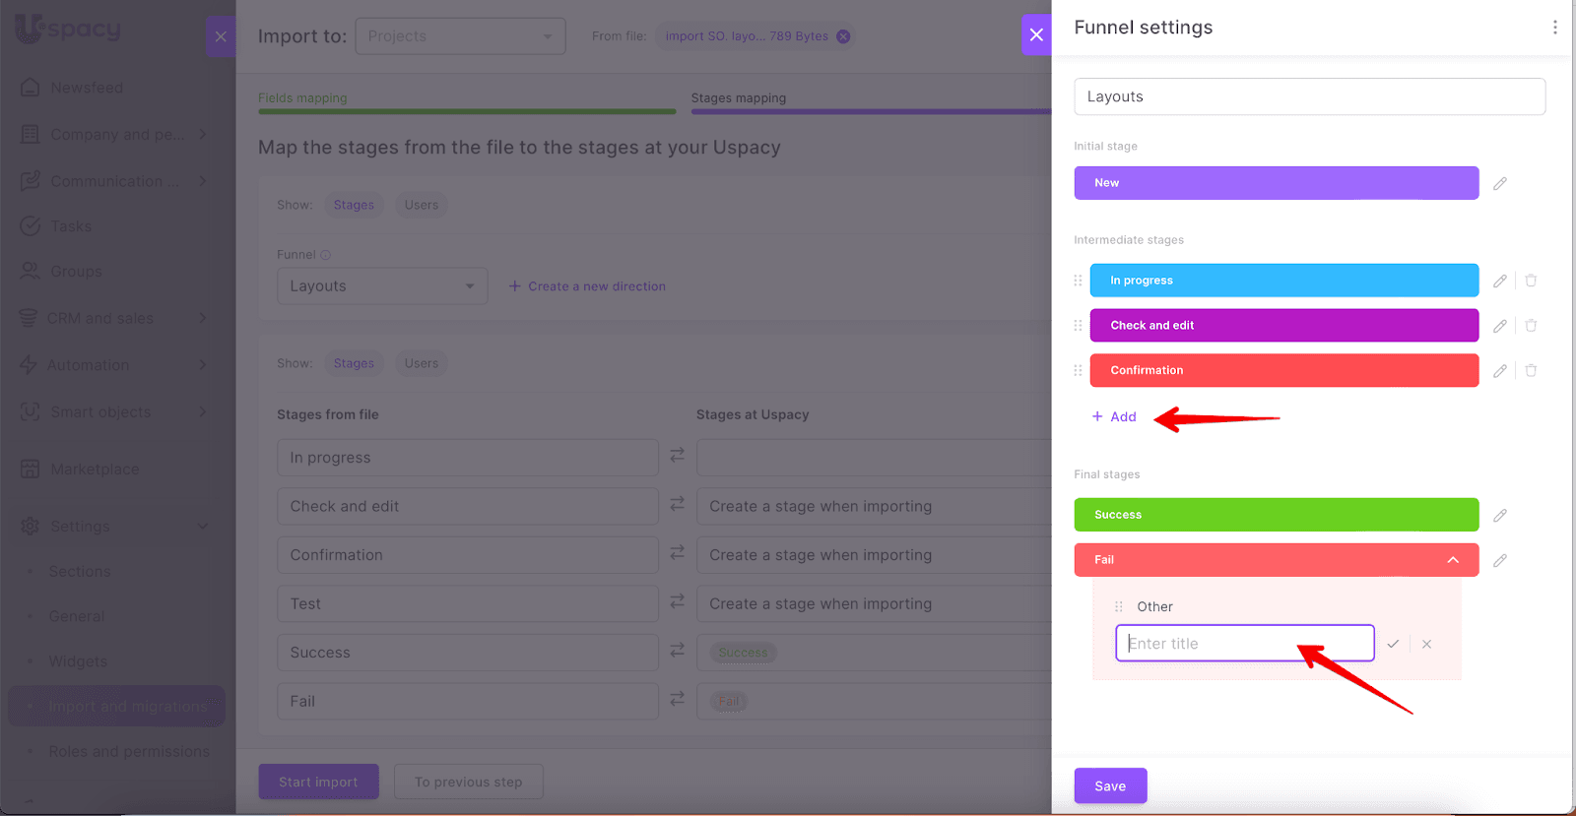Add a new intermediate stage

pos(1114,417)
